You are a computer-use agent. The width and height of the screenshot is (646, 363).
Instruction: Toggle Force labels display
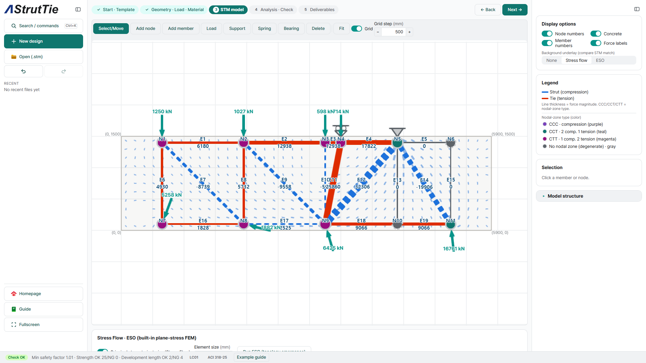pyautogui.click(x=596, y=43)
